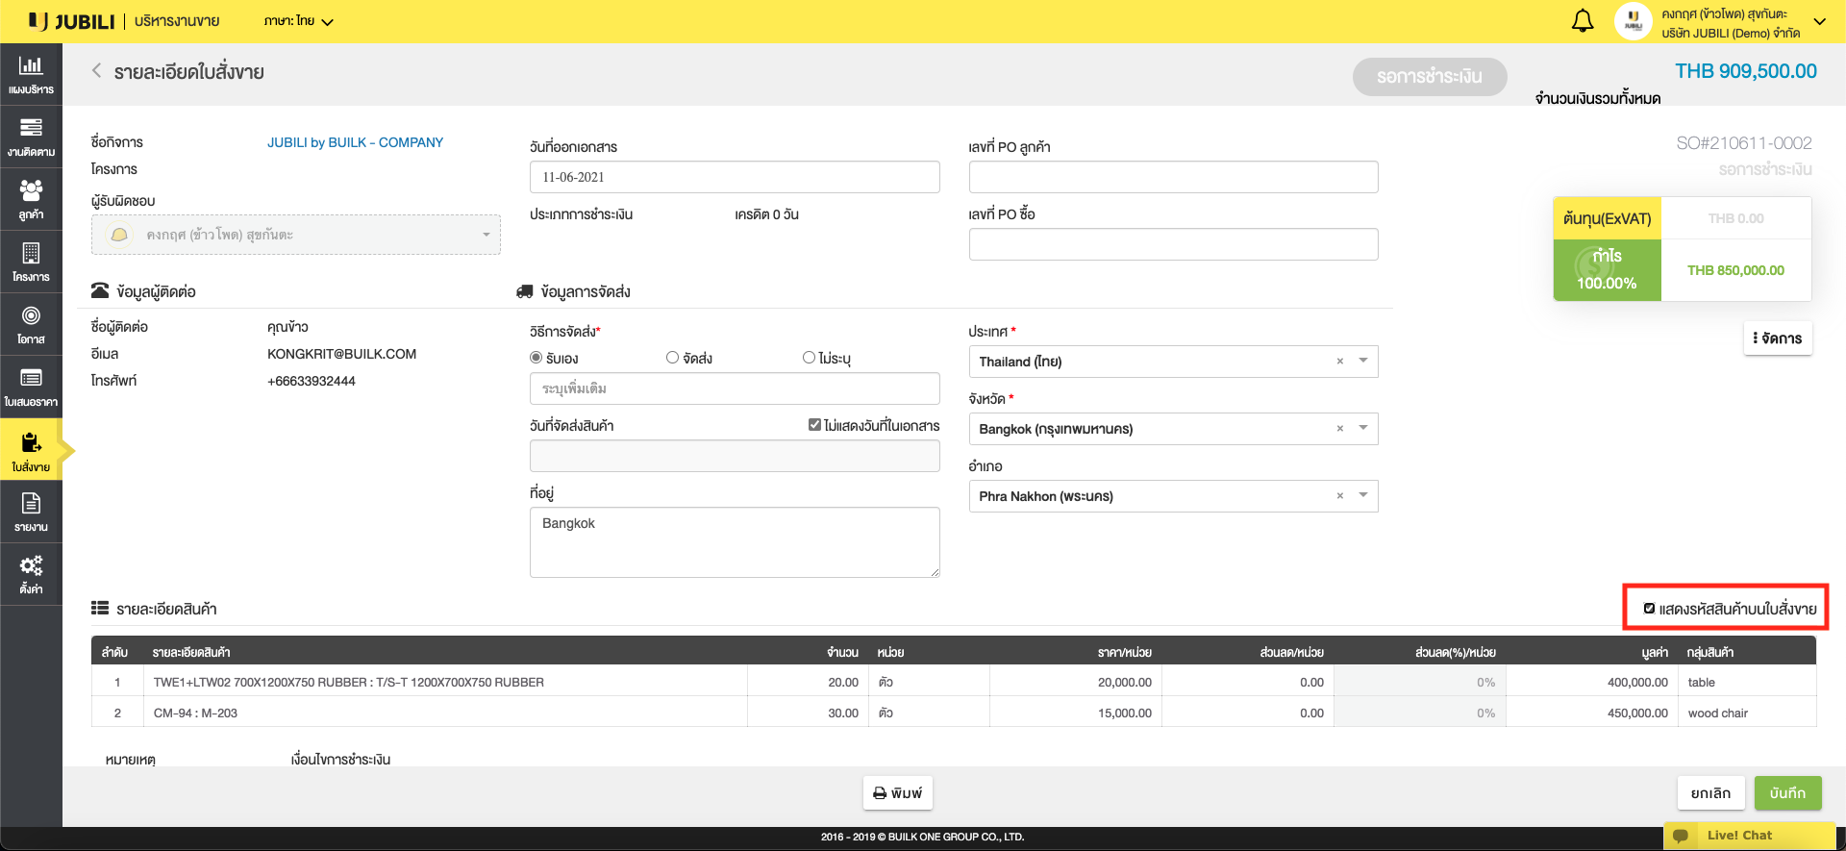Open the projects building icon in sidebar
Image resolution: width=1846 pixels, height=851 pixels.
point(31,254)
